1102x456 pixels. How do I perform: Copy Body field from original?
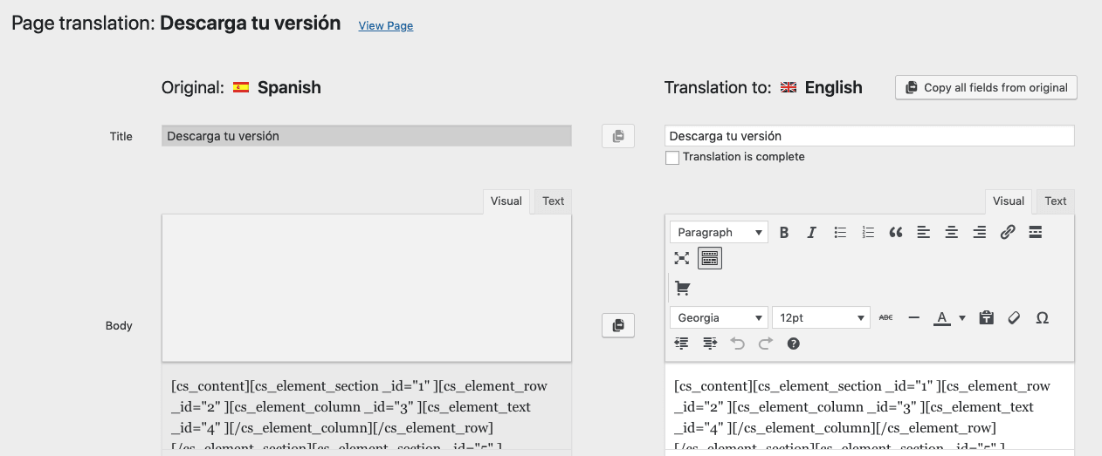click(618, 325)
